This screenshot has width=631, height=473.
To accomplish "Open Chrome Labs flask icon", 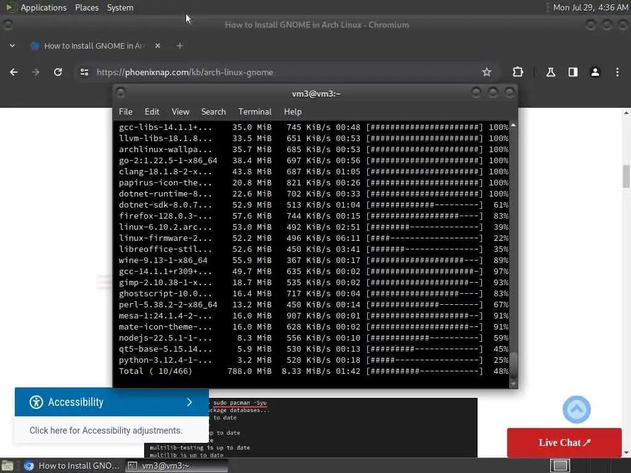I will pyautogui.click(x=550, y=73).
